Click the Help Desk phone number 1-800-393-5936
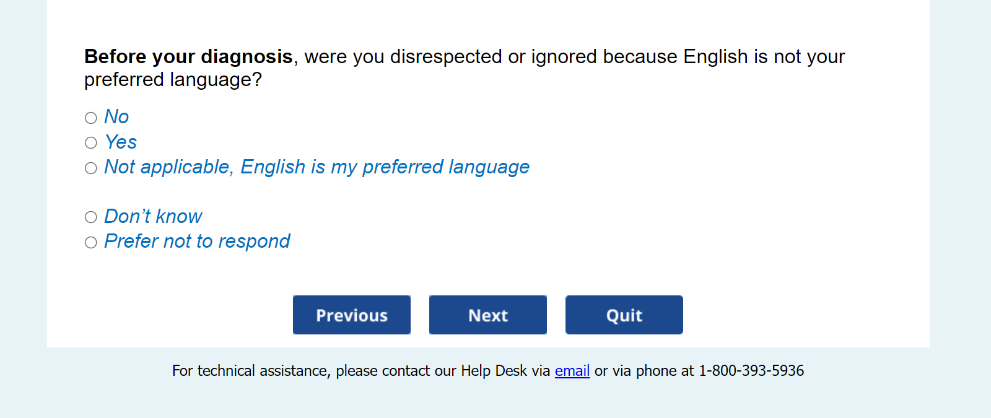991x418 pixels. tap(751, 371)
